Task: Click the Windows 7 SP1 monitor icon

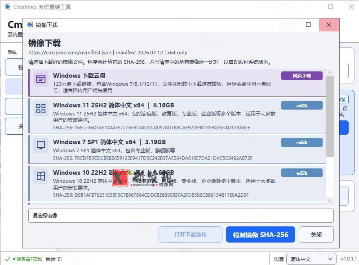Action: pos(41,146)
